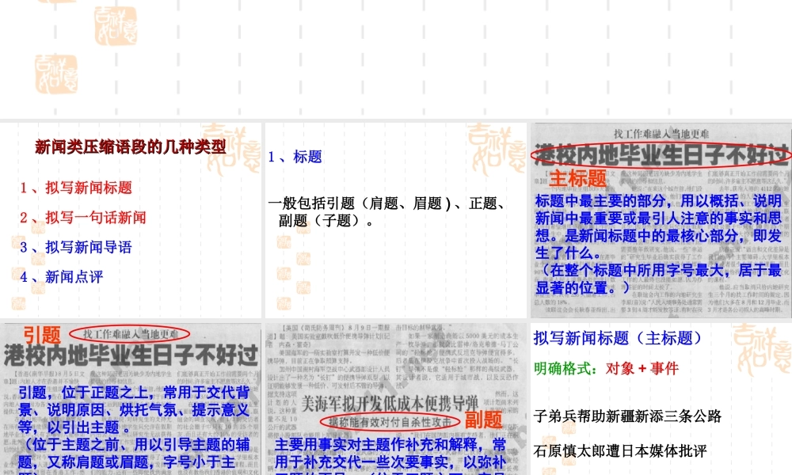Select the circled headline 港校内地毕业生日子不好过 under 主标题
This screenshot has width=792, height=475.
click(661, 154)
